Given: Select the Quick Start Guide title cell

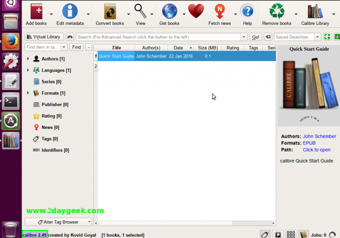Looking at the screenshot, I should [116, 56].
